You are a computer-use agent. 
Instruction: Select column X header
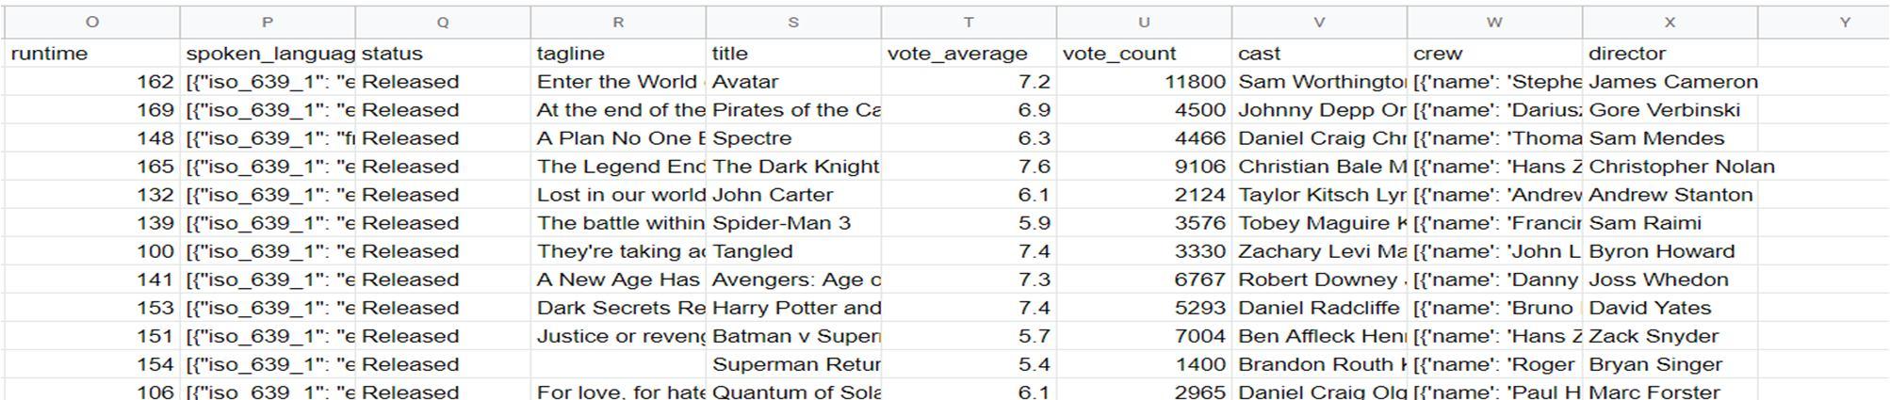coord(1670,22)
